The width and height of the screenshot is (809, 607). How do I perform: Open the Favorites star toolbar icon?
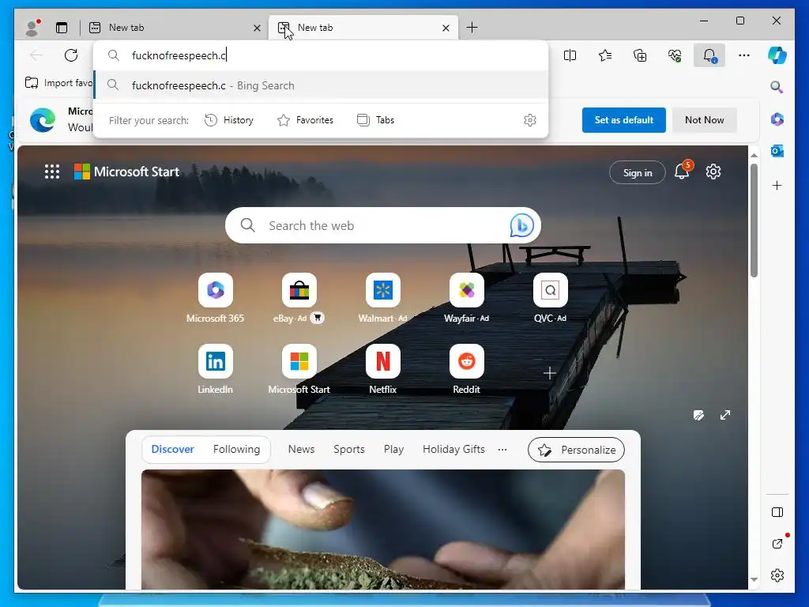[605, 55]
